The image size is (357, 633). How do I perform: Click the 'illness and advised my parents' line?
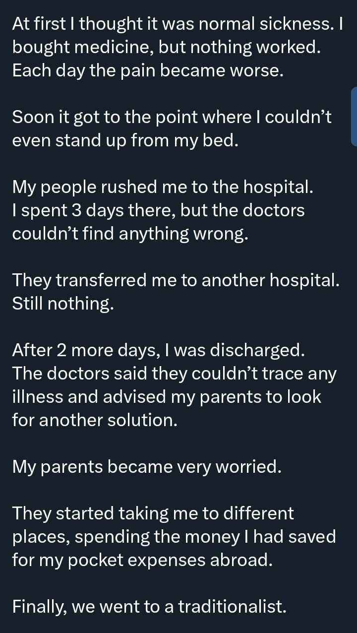coord(167,397)
